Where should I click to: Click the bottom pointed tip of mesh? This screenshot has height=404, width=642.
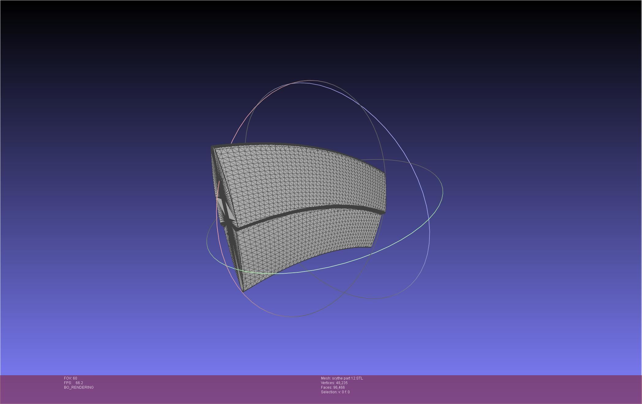click(243, 291)
